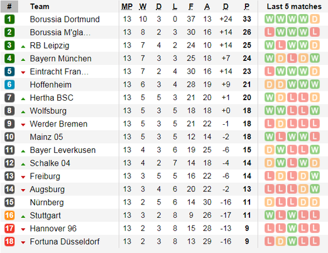Click the light blue rank 6 badge
328x253 pixels.
[9, 85]
